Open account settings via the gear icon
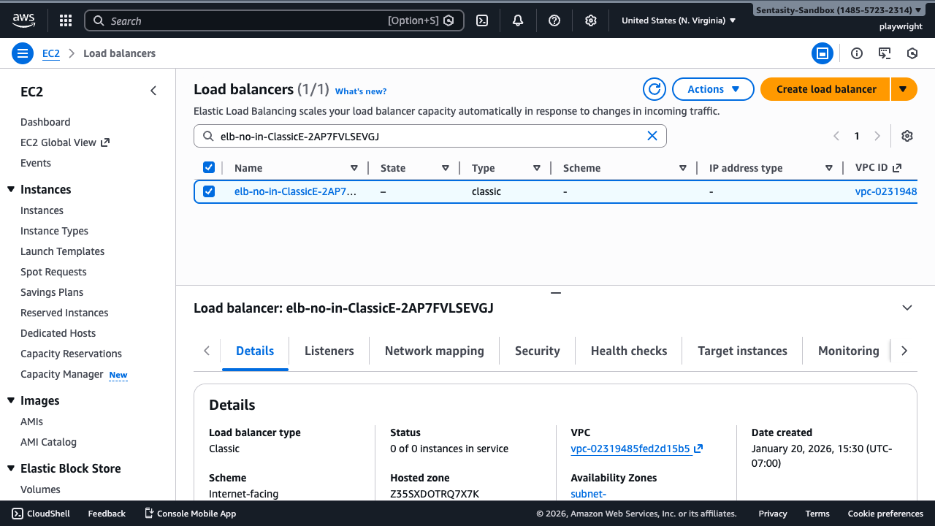 pyautogui.click(x=590, y=20)
